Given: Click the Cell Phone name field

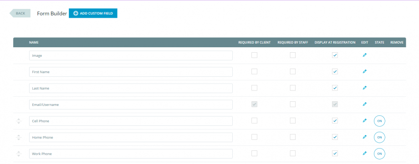Looking at the screenshot, I should 131,121.
